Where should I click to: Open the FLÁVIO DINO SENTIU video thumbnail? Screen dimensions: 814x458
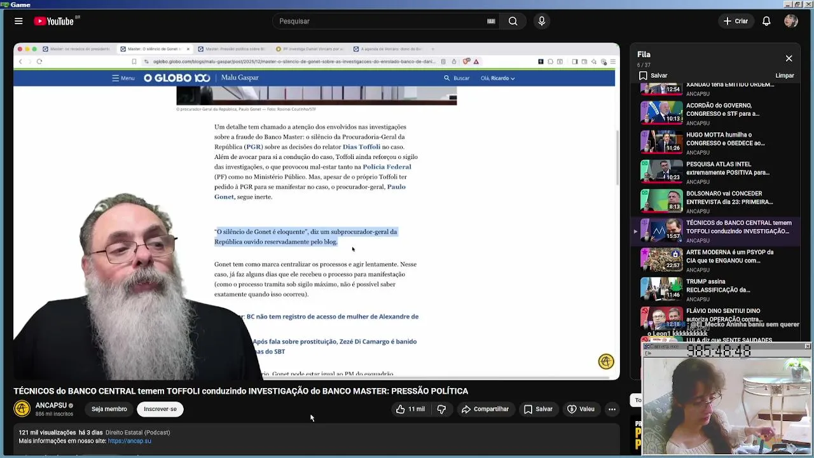(x=661, y=317)
